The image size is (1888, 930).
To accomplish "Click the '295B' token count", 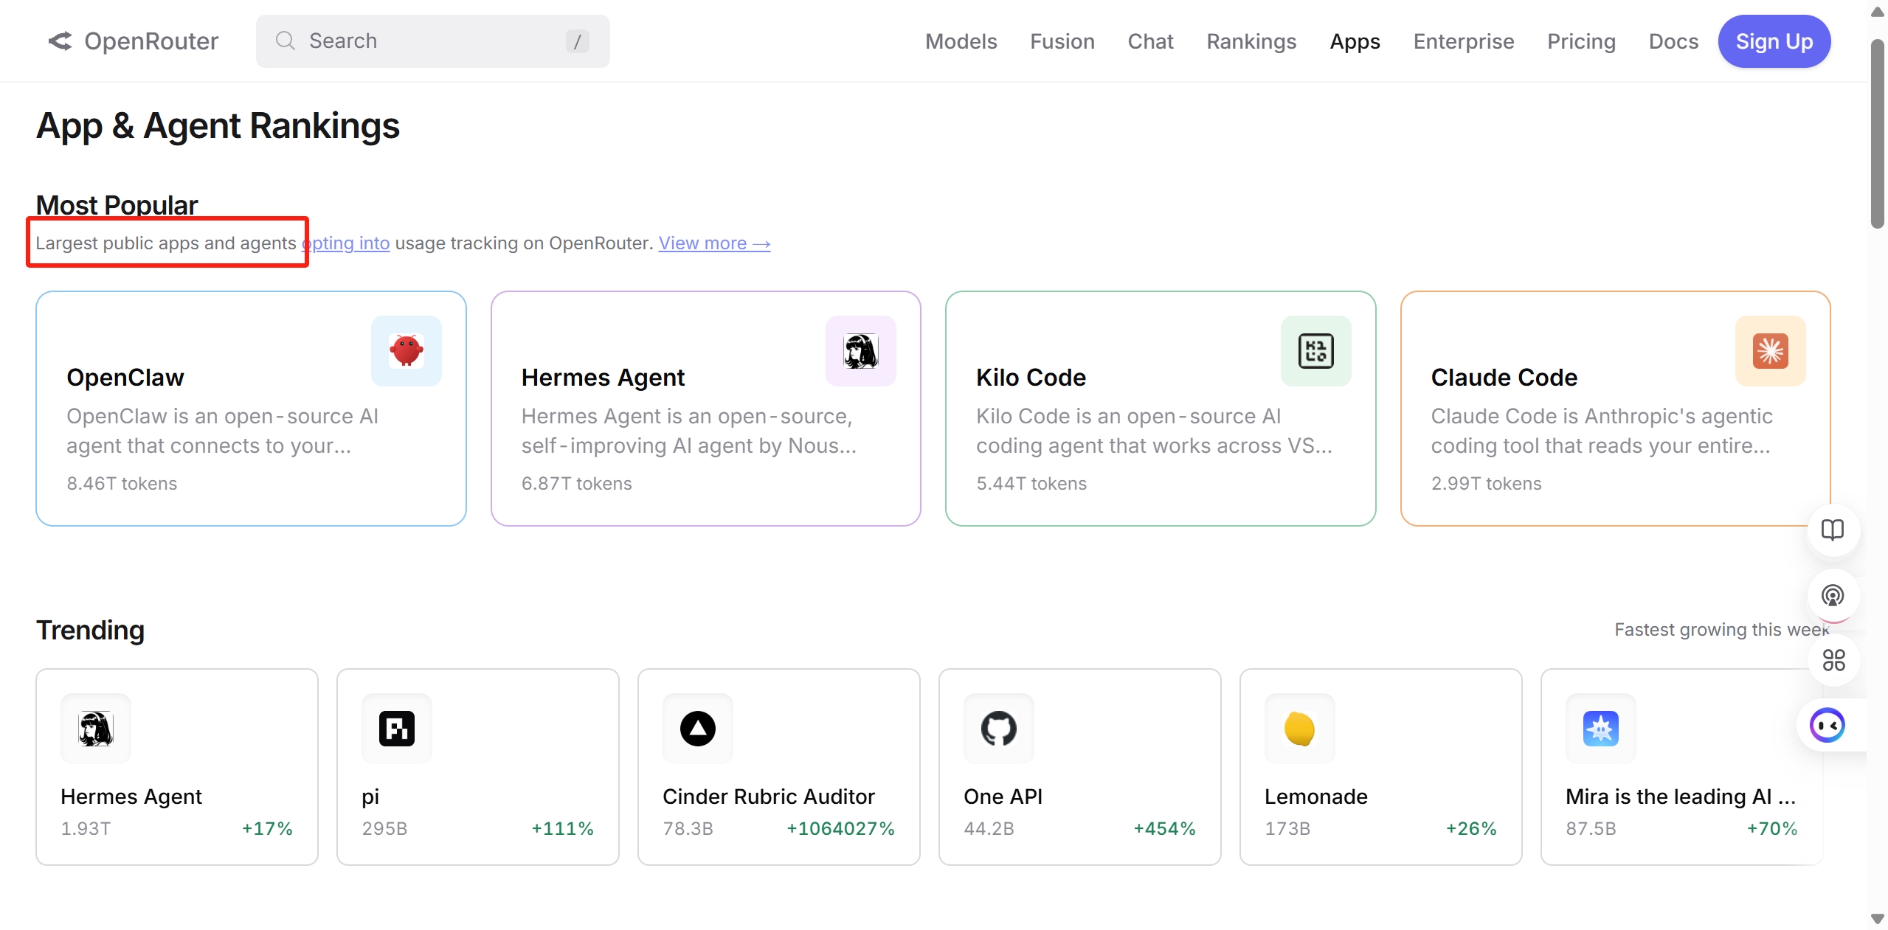I will (x=384, y=829).
